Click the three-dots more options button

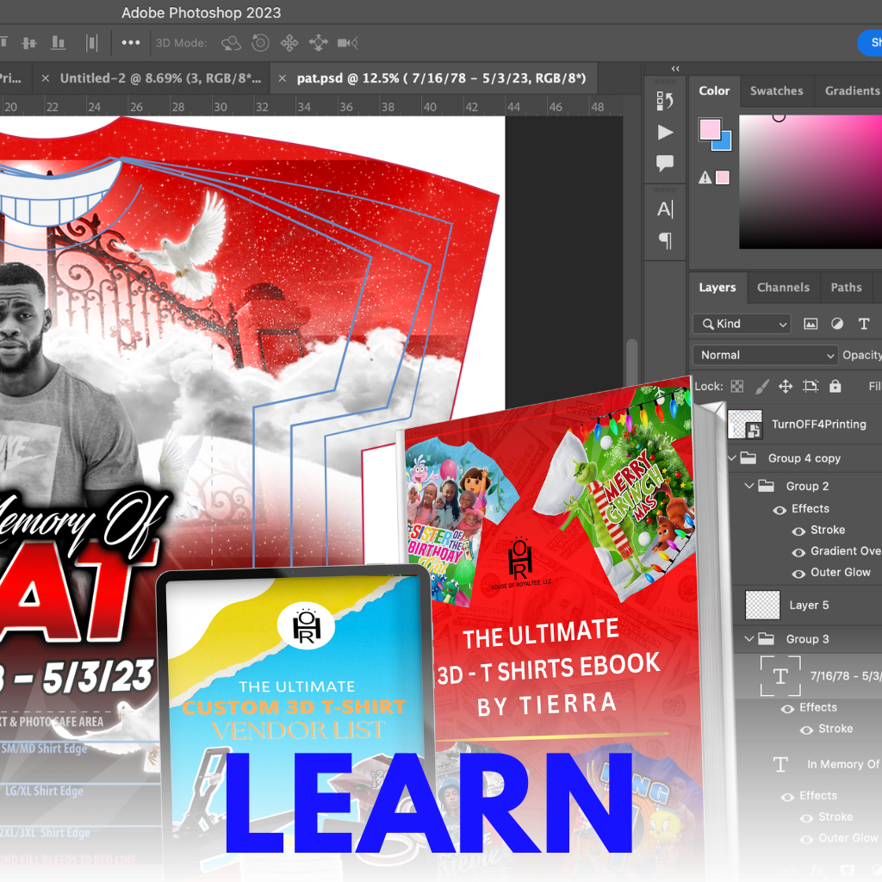click(x=131, y=42)
